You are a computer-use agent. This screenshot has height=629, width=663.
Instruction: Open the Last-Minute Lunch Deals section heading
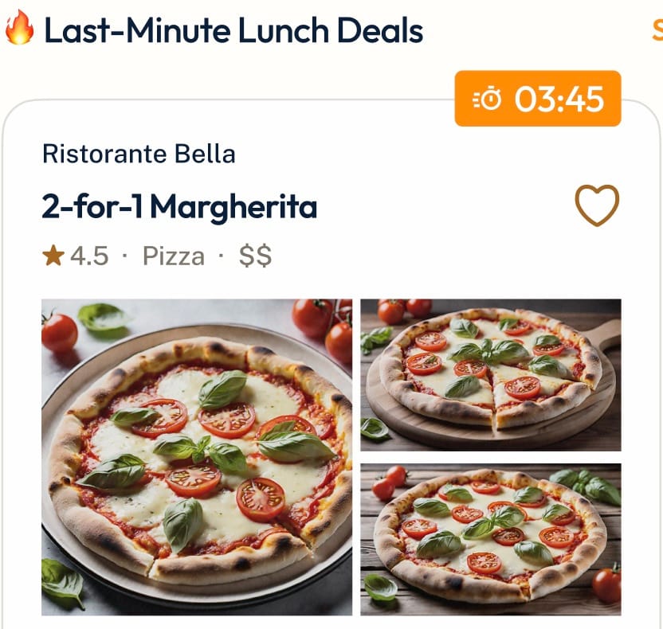[x=233, y=31]
